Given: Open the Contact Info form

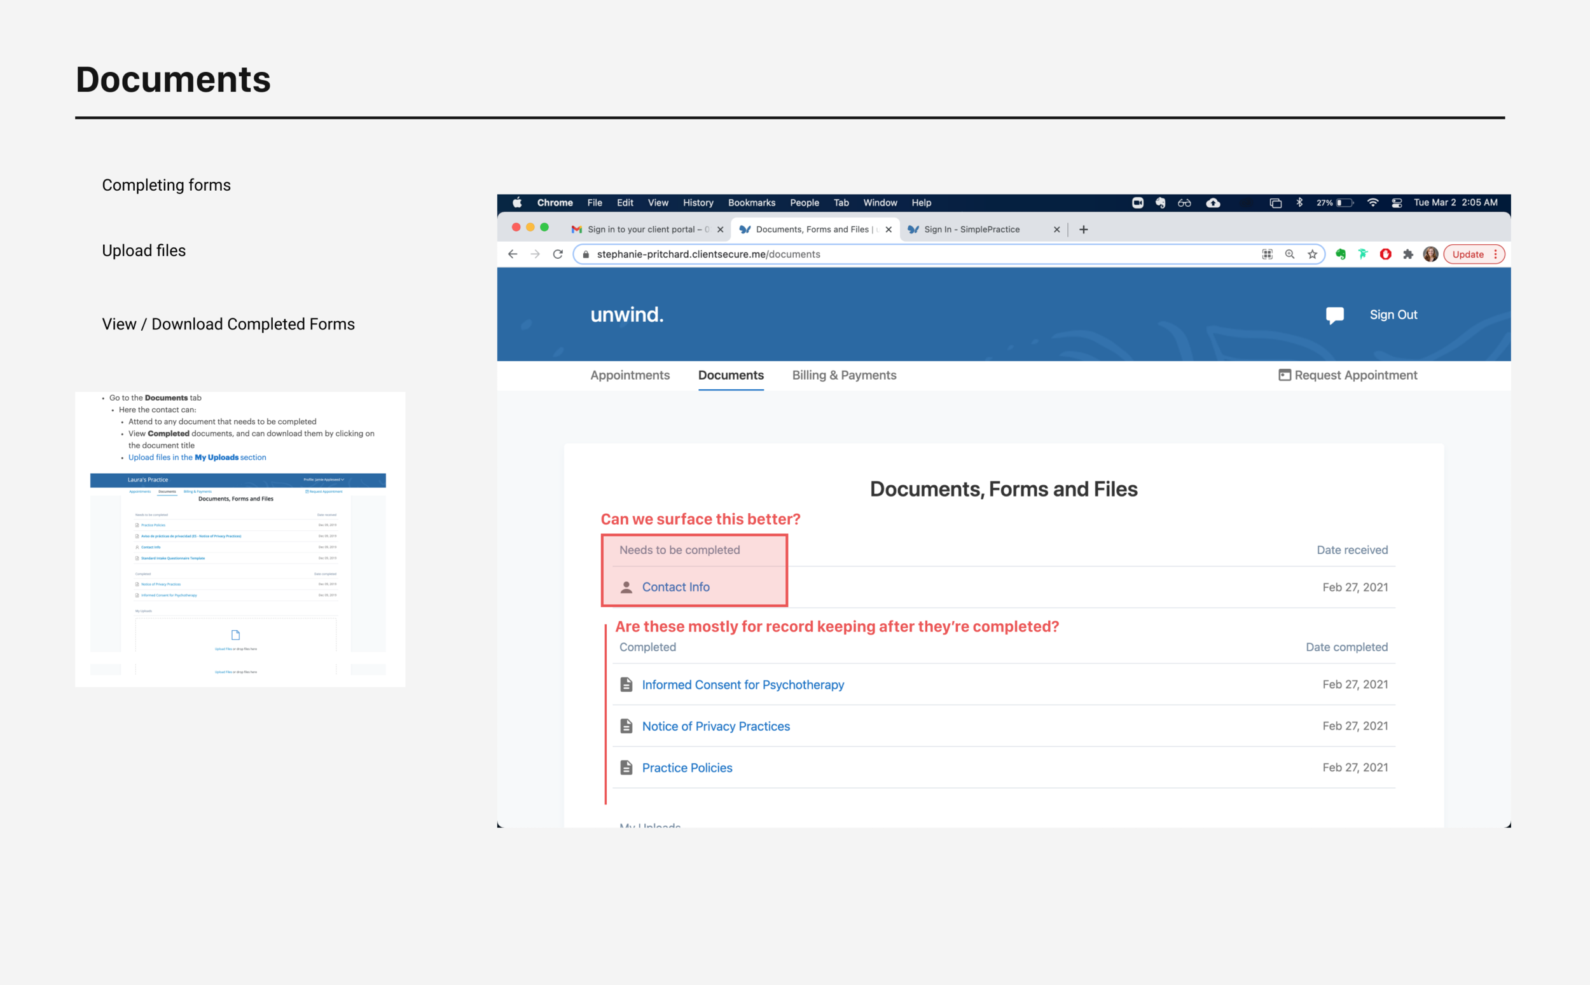Looking at the screenshot, I should point(675,587).
